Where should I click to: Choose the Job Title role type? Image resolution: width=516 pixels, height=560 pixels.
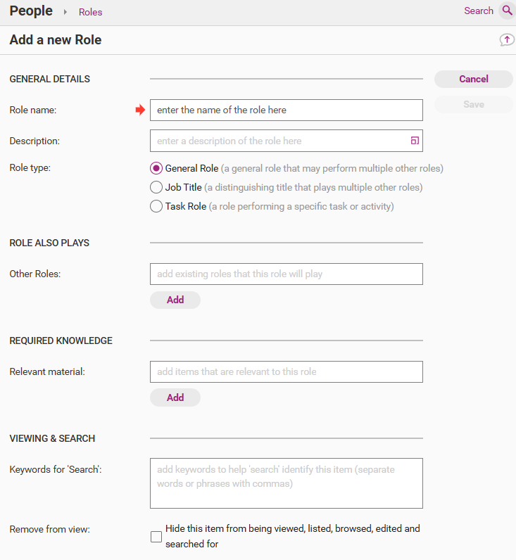coord(156,188)
